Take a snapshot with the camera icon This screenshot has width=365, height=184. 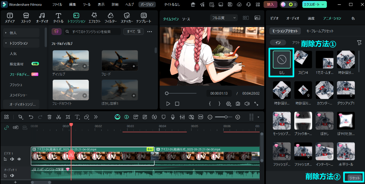click(238, 104)
